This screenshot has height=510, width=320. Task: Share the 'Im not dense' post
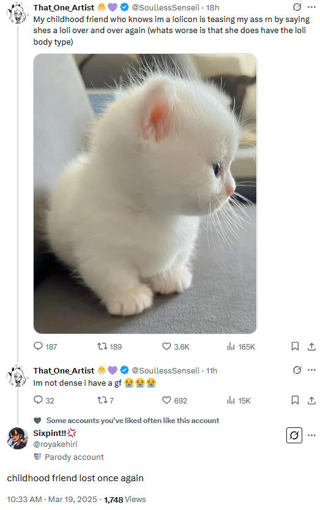click(311, 400)
